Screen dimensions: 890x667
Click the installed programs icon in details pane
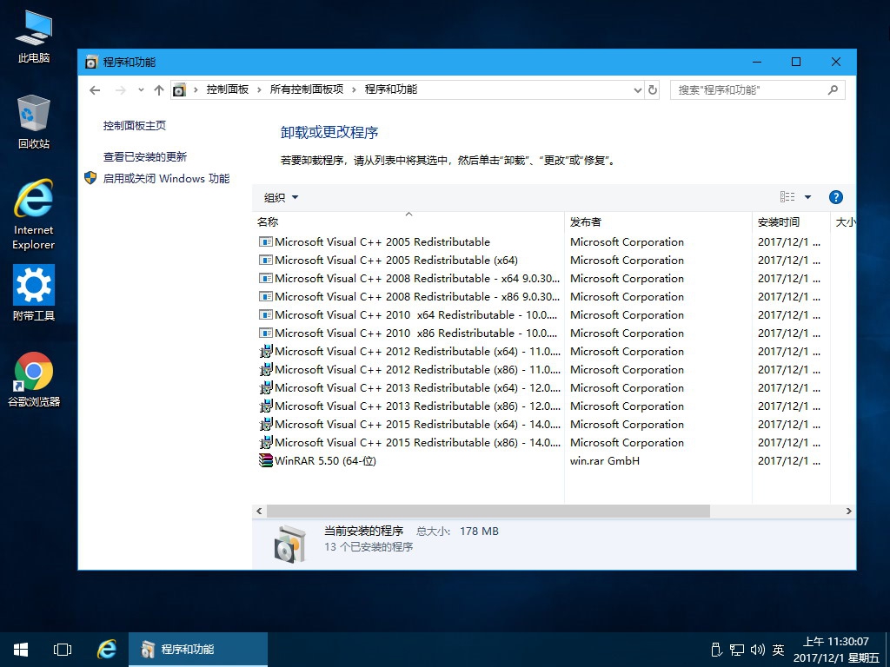tap(289, 544)
